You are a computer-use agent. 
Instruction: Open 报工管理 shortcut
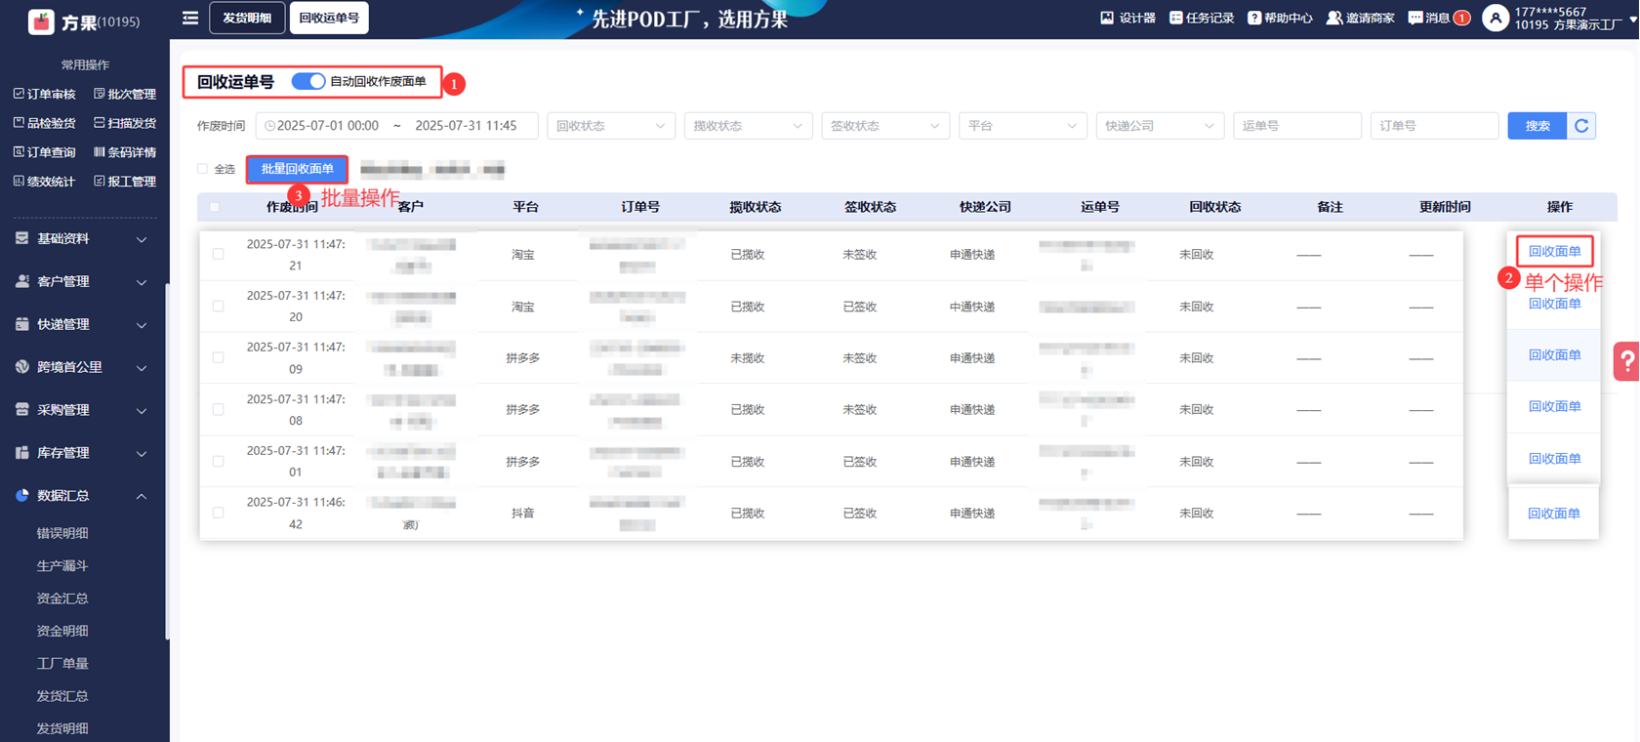[124, 182]
